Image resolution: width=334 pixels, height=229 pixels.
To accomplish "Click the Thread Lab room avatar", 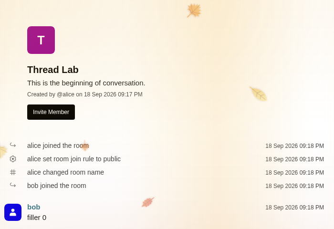I will pyautogui.click(x=41, y=40).
